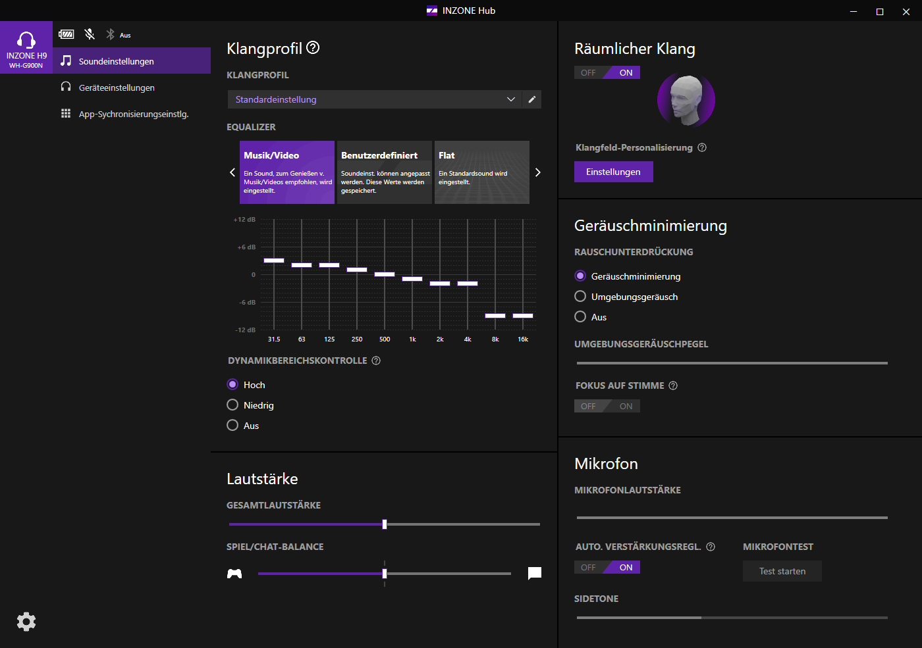Viewport: 922px width, 648px height.
Task: Click the Mikrofonlautstärke slider
Action: (x=732, y=518)
